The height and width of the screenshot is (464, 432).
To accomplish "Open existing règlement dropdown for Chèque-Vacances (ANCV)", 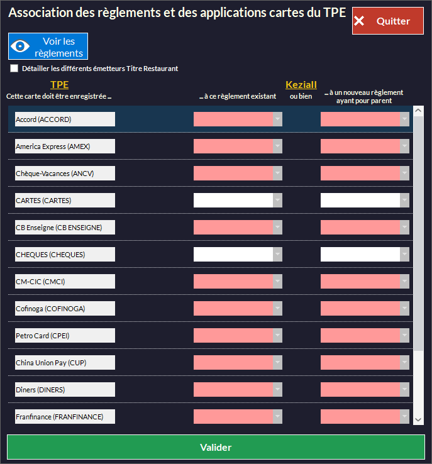I will coord(277,174).
